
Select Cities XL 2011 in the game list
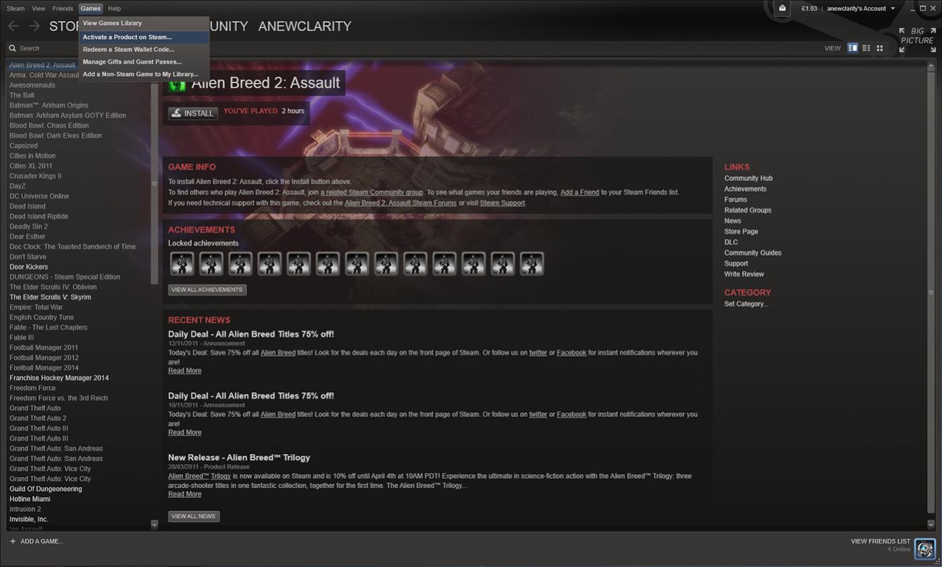click(30, 166)
